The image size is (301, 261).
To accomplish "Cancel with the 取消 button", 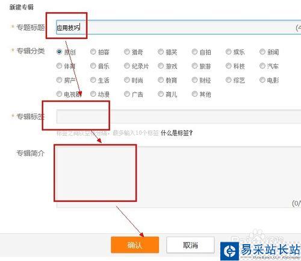I will pos(190,245).
